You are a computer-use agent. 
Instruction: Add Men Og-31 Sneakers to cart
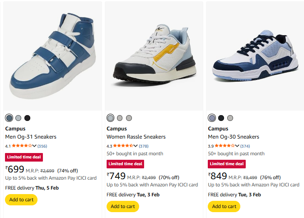click(21, 199)
